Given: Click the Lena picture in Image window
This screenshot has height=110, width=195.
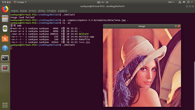Looking at the screenshot, I should [142, 68].
